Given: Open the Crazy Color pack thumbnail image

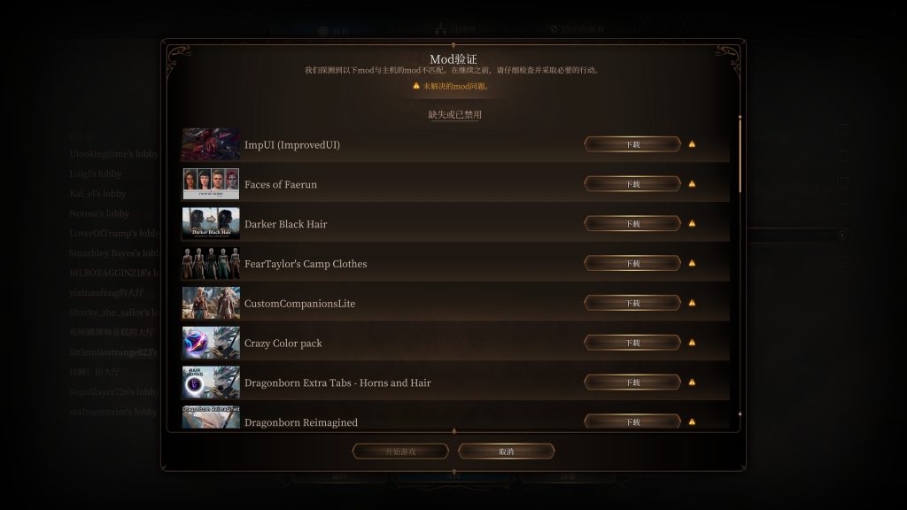Looking at the screenshot, I should [211, 343].
